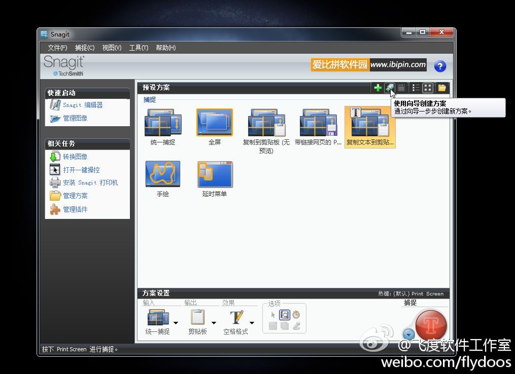Open the 工具(T) menu
The image size is (515, 374).
139,48
